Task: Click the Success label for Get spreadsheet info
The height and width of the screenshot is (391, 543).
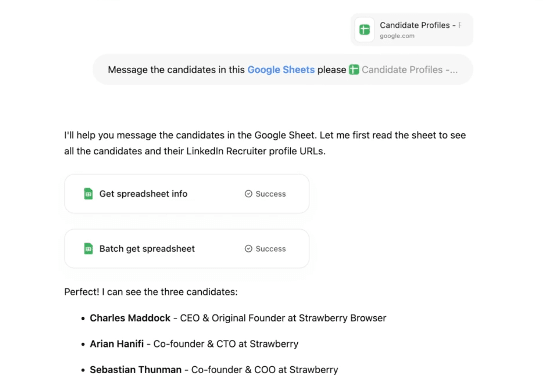Action: click(271, 194)
